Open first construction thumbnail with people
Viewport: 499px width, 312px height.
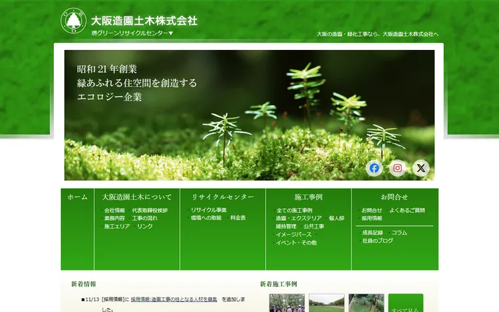tap(287, 303)
